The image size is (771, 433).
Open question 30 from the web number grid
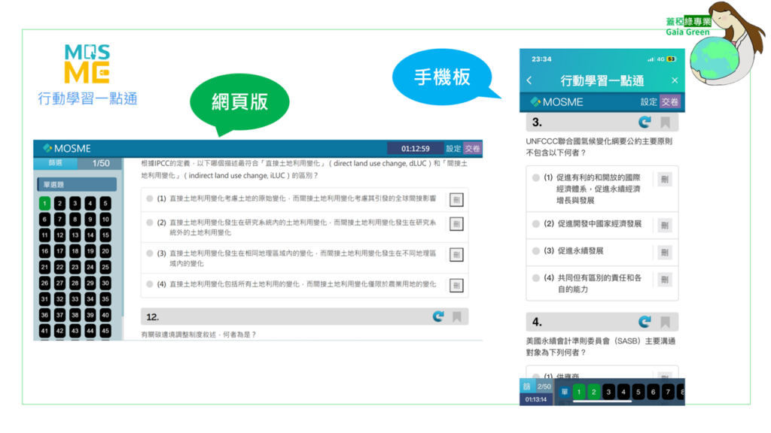[105, 283]
